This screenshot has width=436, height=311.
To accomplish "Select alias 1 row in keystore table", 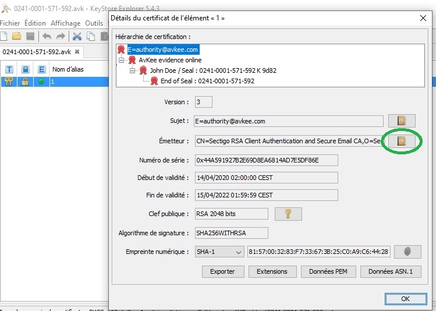I will [55, 82].
